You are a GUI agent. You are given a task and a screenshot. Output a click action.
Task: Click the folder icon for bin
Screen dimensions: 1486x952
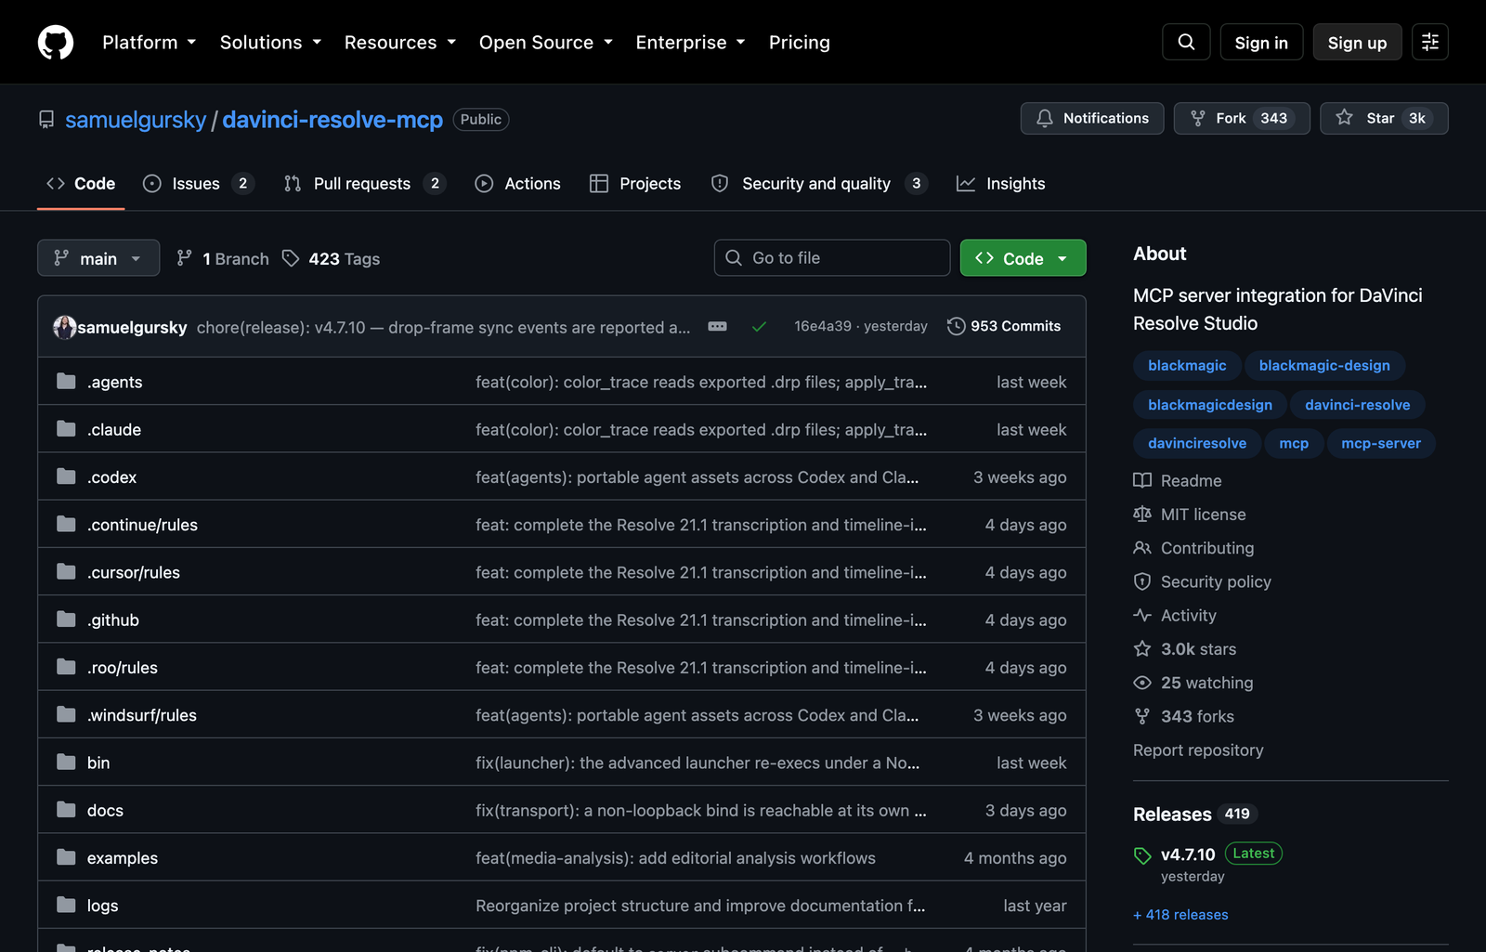(x=66, y=763)
